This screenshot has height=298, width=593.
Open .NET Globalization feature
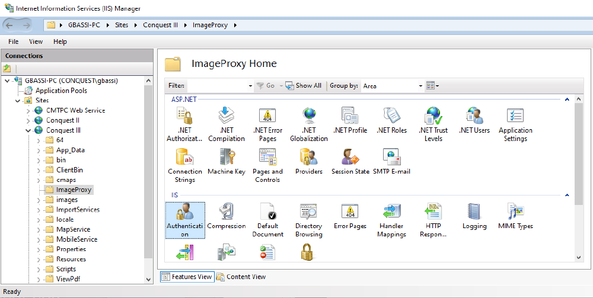308,124
